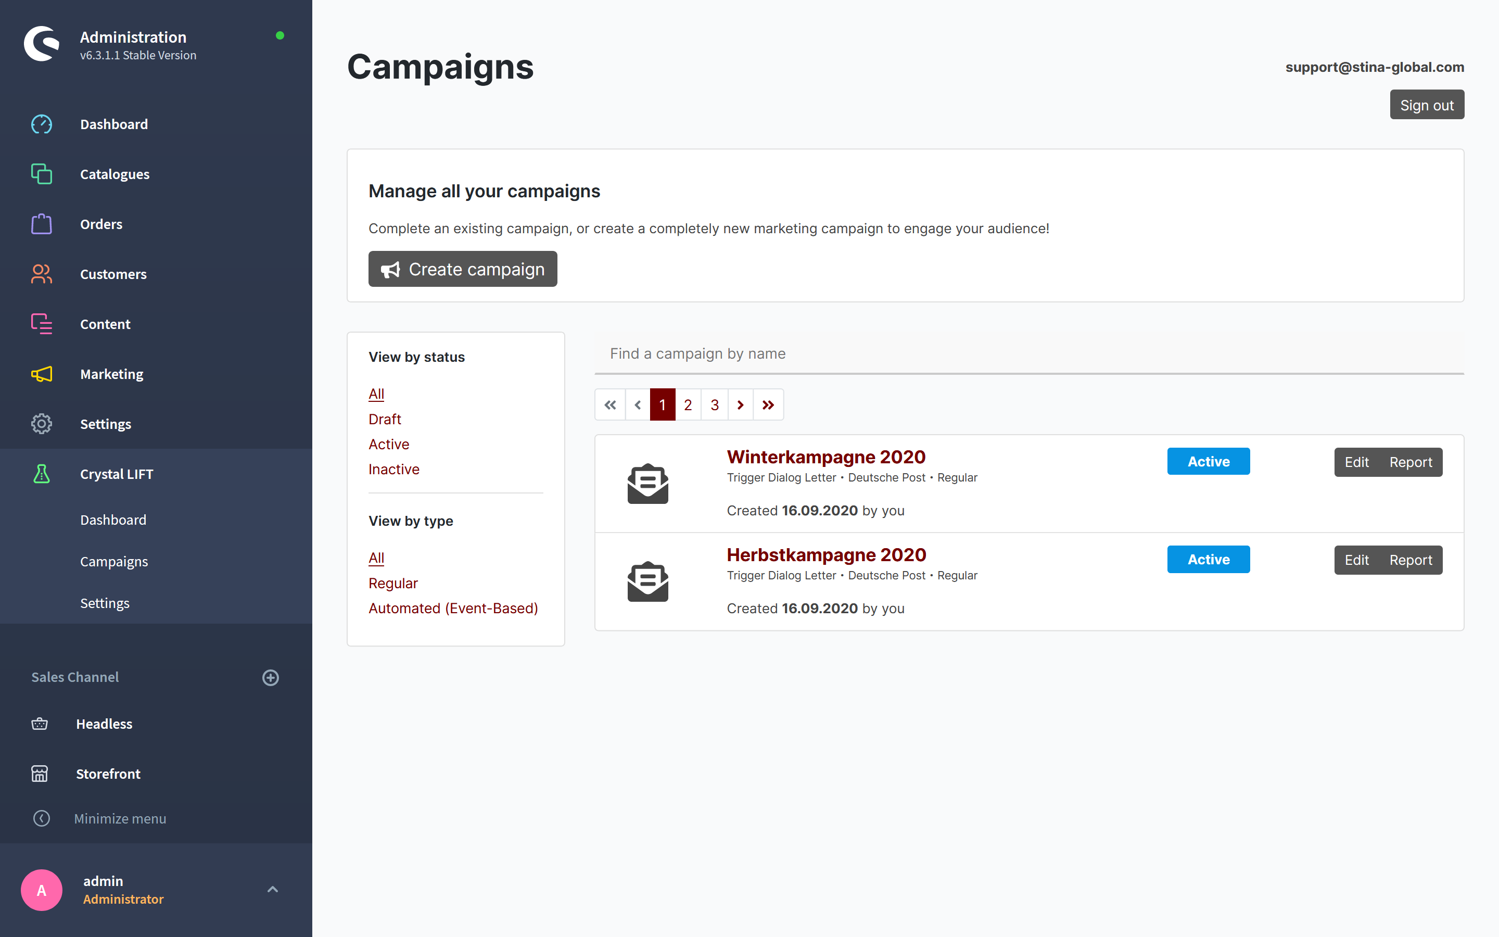Click the Crystal LIFT flask icon

42,474
